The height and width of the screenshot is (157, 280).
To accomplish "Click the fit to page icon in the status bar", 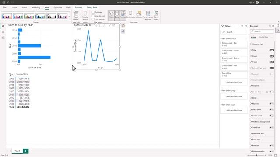I will [x=276, y=155].
